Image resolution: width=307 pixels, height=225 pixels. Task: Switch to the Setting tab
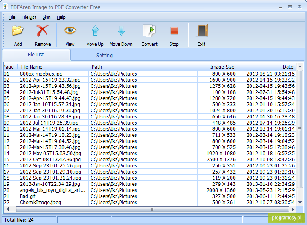(x=105, y=56)
